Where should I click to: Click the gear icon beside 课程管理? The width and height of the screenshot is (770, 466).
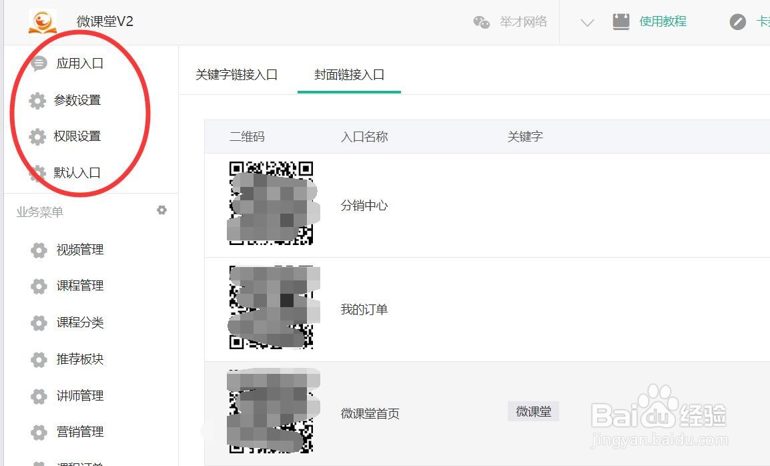click(x=39, y=286)
